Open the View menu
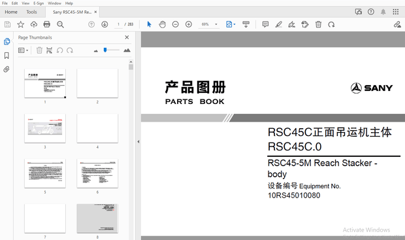405x240 pixels. [x=25, y=3]
